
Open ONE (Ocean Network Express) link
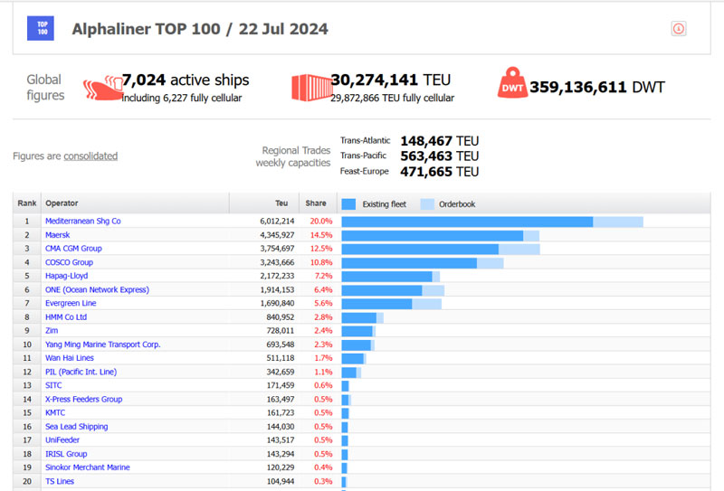97,289
